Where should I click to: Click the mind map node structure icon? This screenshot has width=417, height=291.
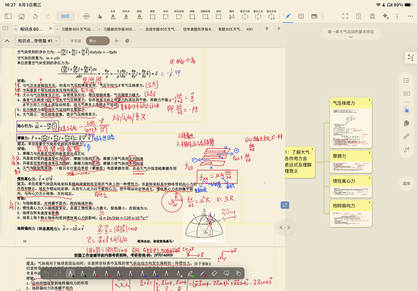pos(411,58)
